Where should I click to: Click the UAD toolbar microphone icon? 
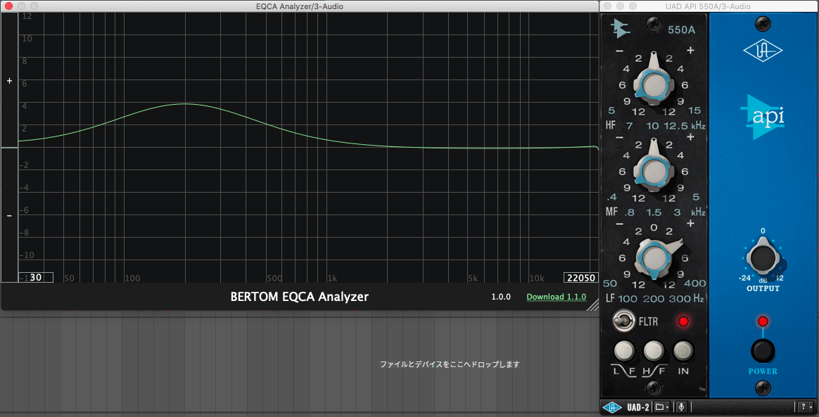[x=681, y=406]
